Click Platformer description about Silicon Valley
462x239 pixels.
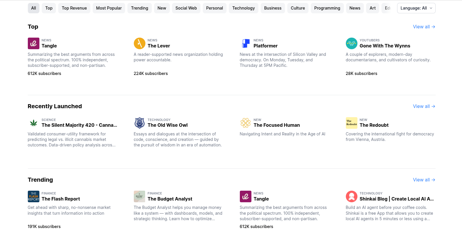283,60
